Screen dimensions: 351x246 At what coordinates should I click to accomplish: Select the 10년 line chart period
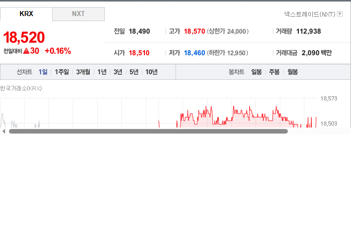click(x=151, y=72)
